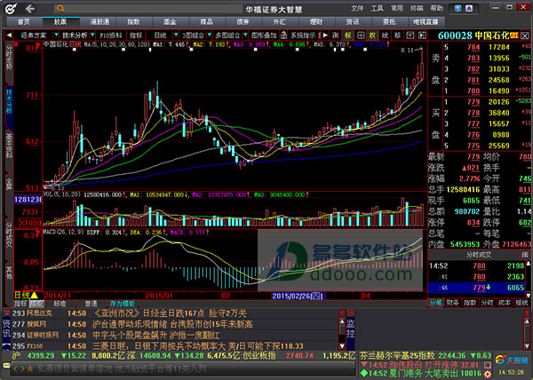Click the orange search magnifier icon
Screen dimensions: 533x380
(60, 8)
